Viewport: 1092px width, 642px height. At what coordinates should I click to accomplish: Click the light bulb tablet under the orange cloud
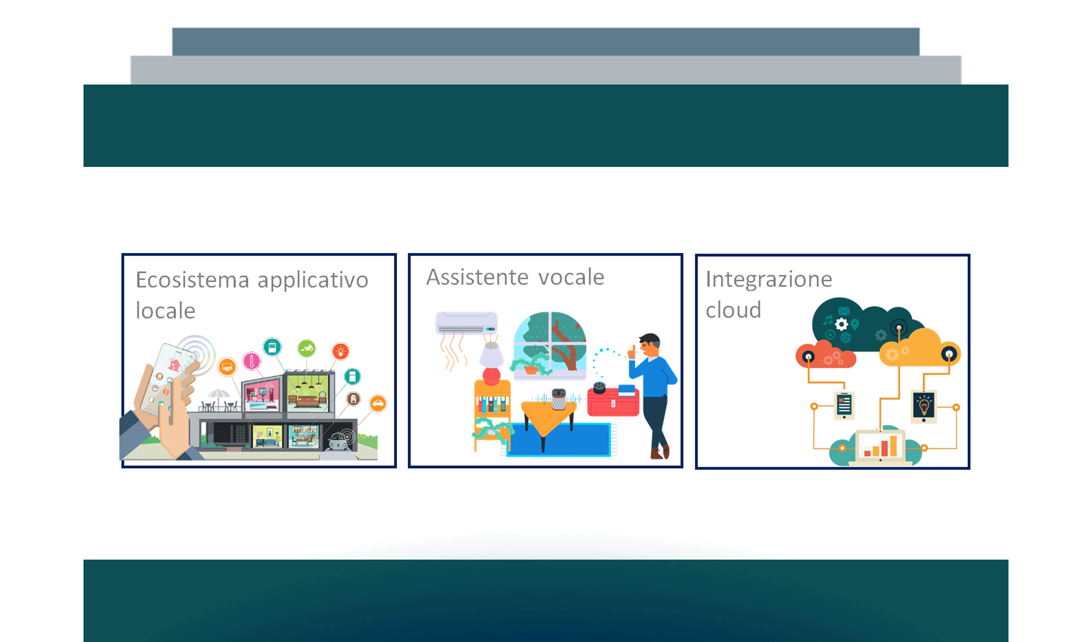pyautogui.click(x=924, y=407)
